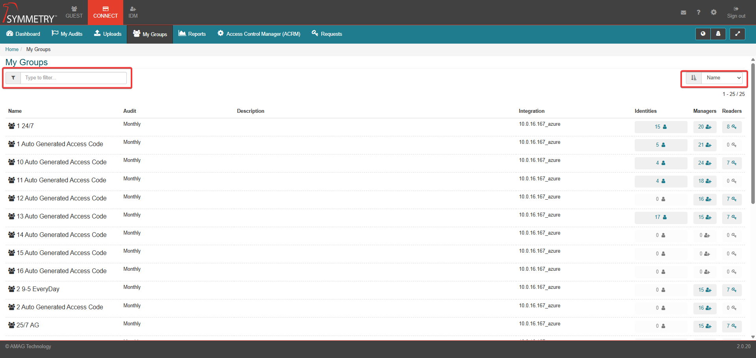Viewport: 756px width, 358px height.
Task: Open the Name sort dropdown
Action: click(722, 78)
